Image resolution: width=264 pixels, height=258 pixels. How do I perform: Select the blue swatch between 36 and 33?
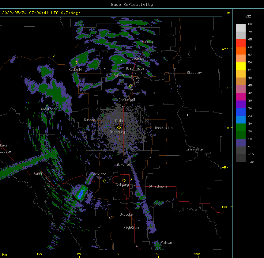[241, 112]
